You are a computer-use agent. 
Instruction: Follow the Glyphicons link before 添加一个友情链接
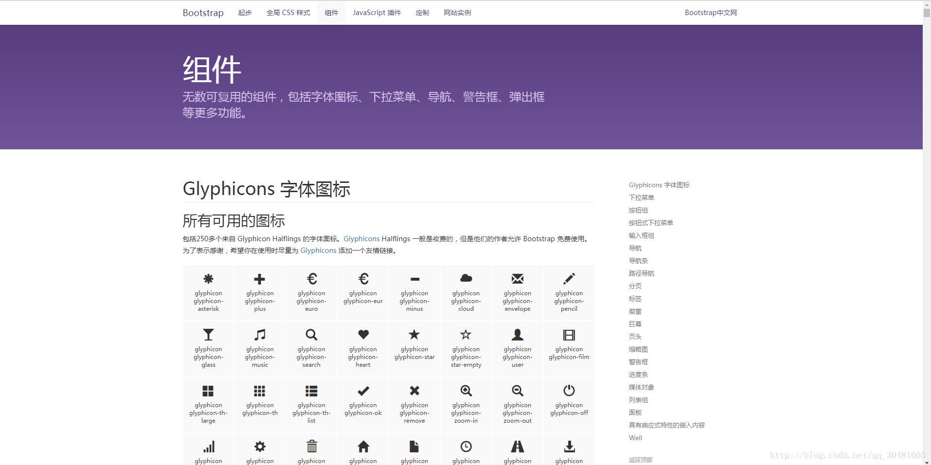(319, 250)
